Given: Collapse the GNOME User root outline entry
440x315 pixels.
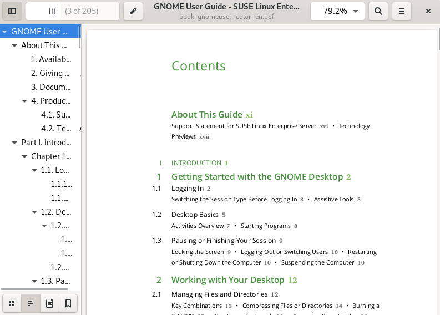Looking at the screenshot, I should [5, 32].
